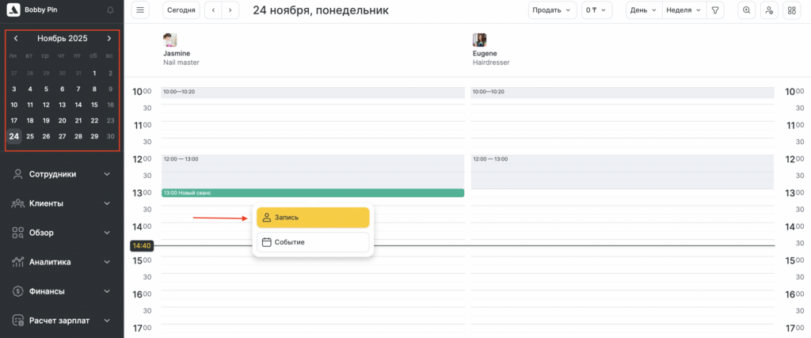Choose Событие in the popup menu
This screenshot has height=338, width=811.
(313, 242)
